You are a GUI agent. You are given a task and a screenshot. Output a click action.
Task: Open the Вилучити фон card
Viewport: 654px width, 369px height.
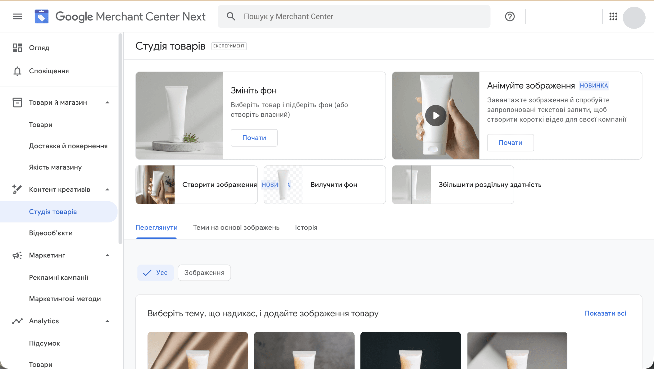[324, 185]
